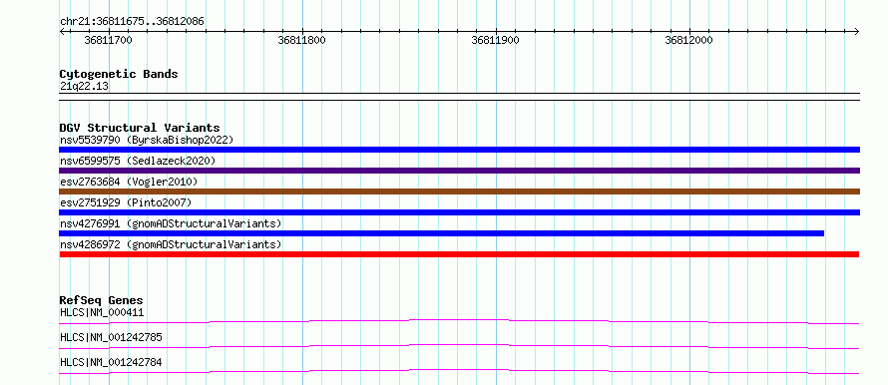Image resolution: width=888 pixels, height=385 pixels.
Task: Click ruler position 36812000
Action: point(689,40)
